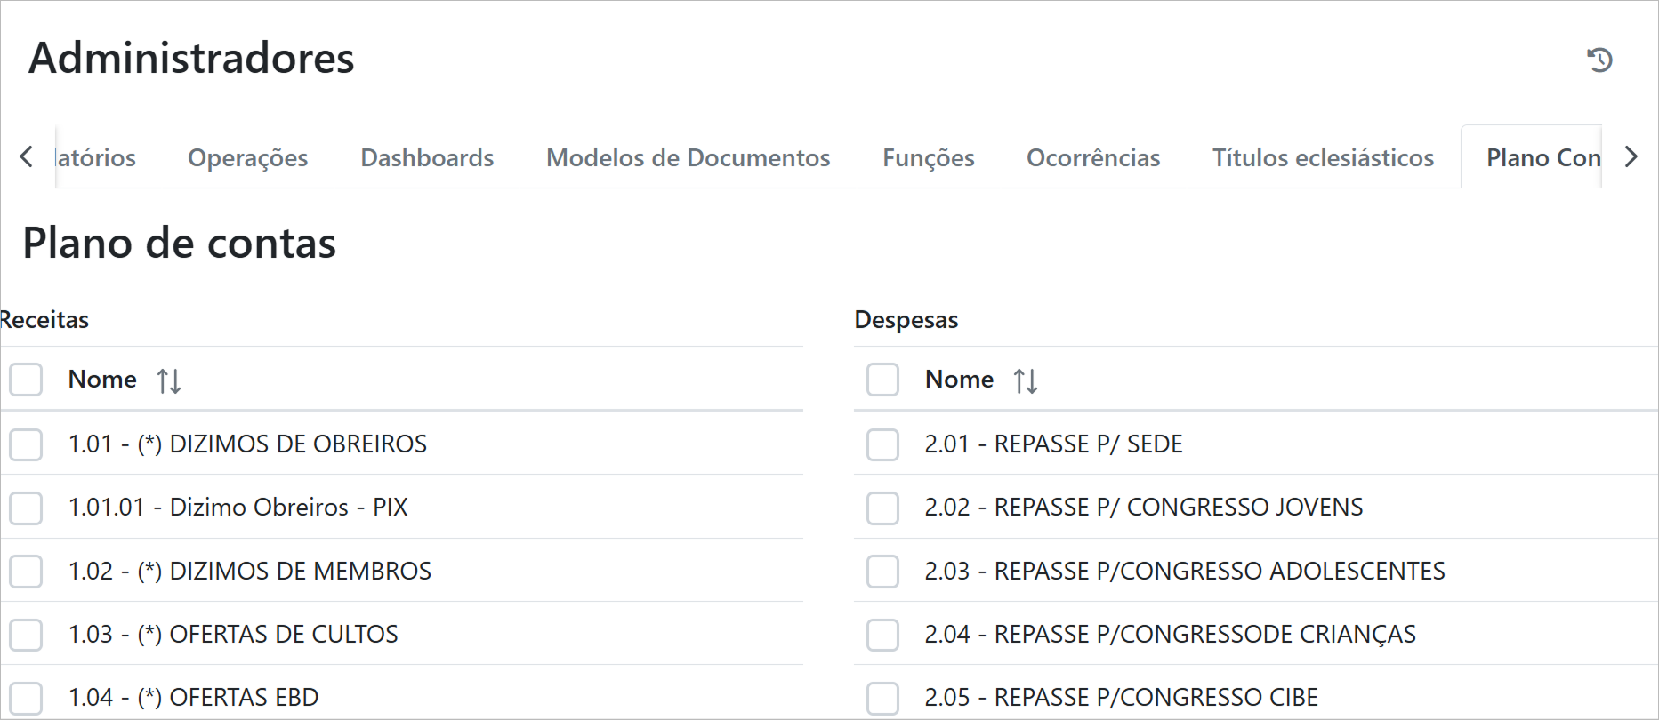Screen dimensions: 1659x720
Task: Go to the Funções tab
Action: [928, 157]
